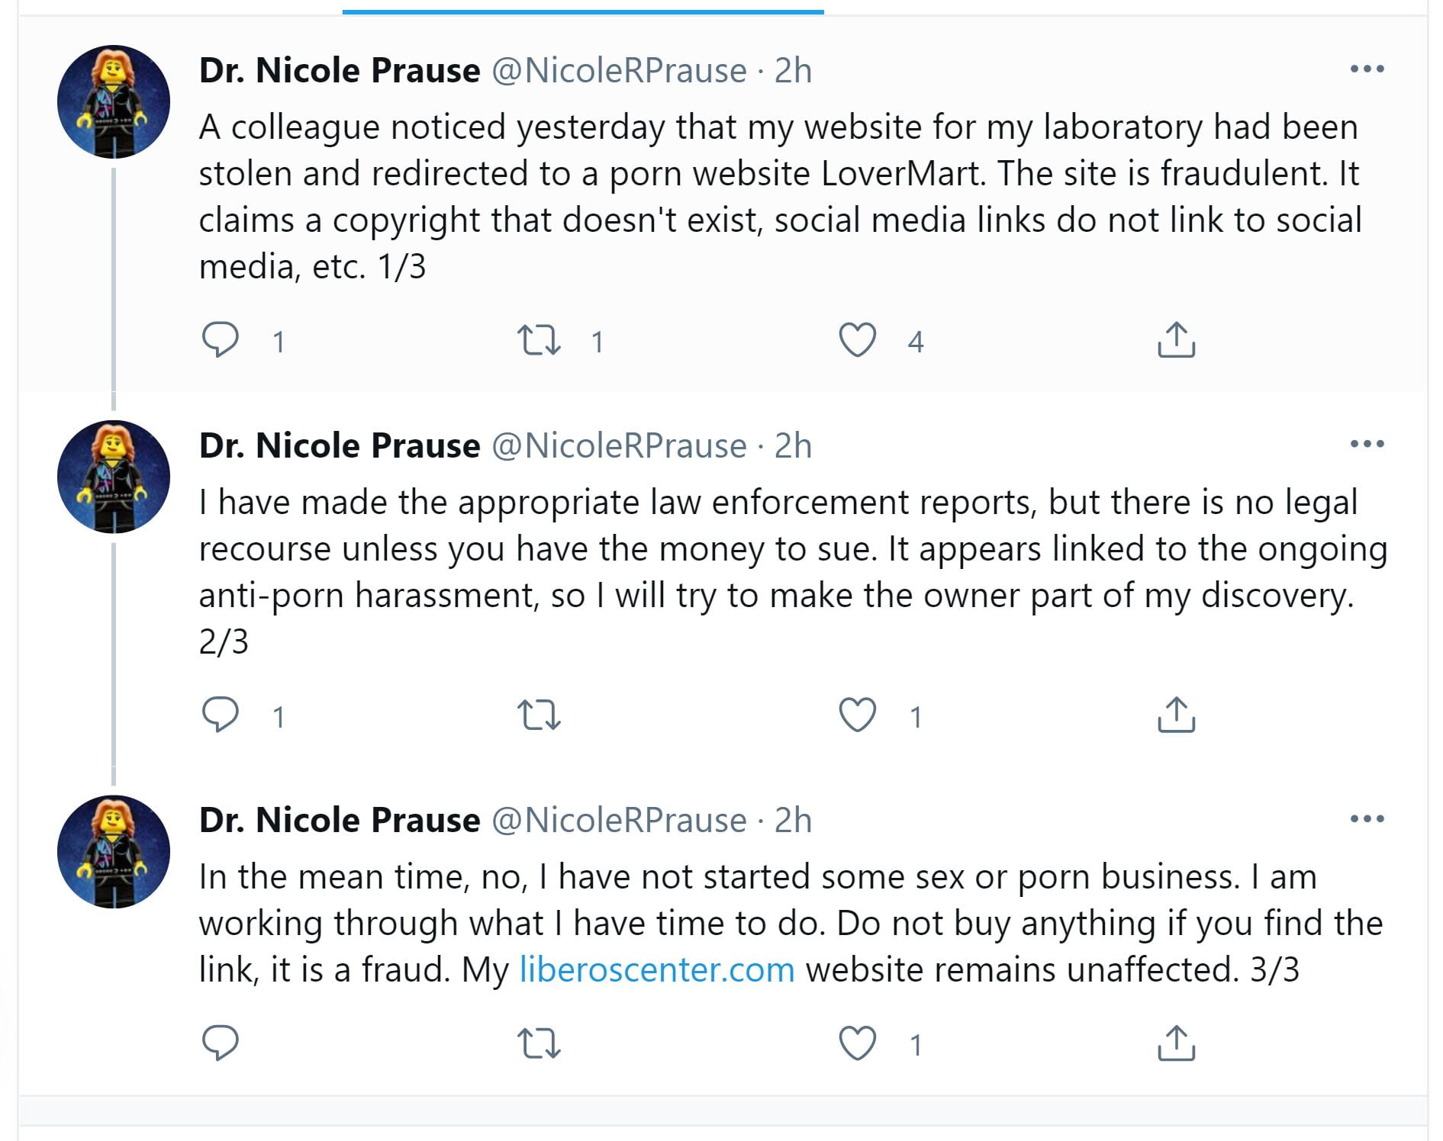
Task: Like the tweet marked 3/3
Action: click(857, 1043)
